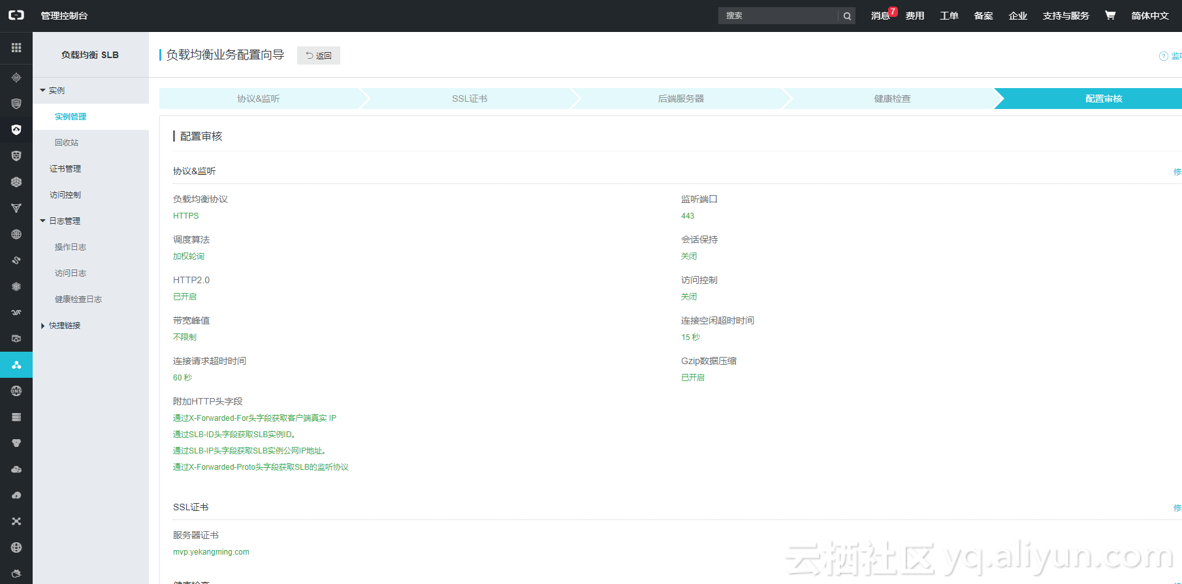Go to the 健康检查 wizard step
1182x584 pixels.
click(x=892, y=99)
